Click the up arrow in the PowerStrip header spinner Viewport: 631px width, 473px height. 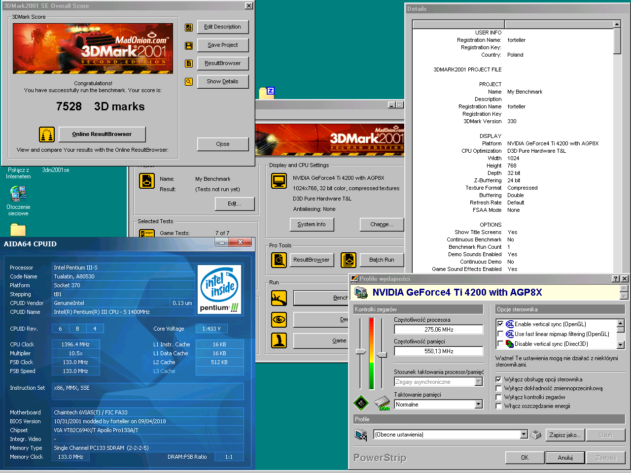coord(624,289)
